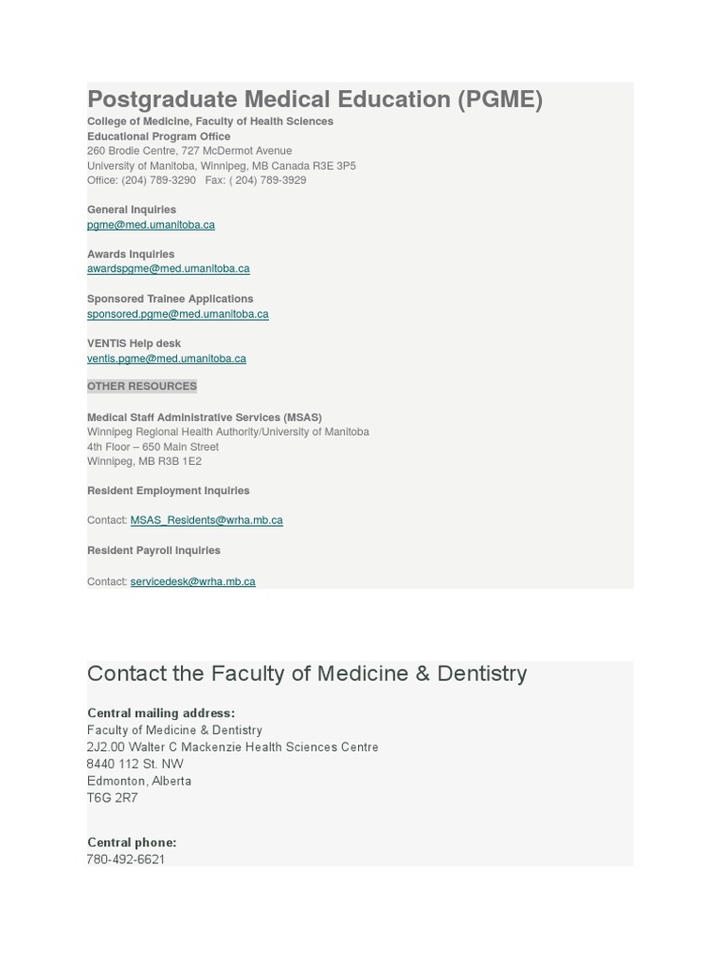Click the Resident Employment Inquiries label
The image size is (720, 960).
168,490
